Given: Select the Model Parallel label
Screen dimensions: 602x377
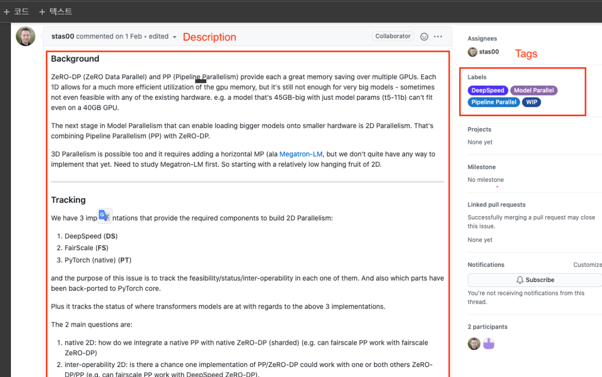Looking at the screenshot, I should [x=534, y=90].
